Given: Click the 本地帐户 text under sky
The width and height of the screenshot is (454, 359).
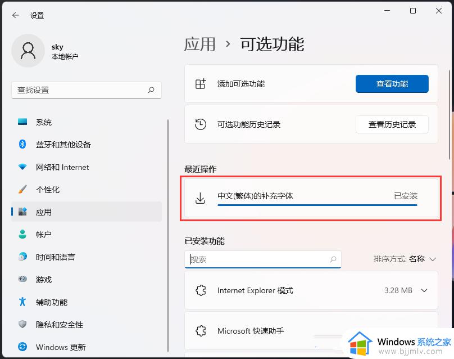Looking at the screenshot, I should pyautogui.click(x=65, y=56).
